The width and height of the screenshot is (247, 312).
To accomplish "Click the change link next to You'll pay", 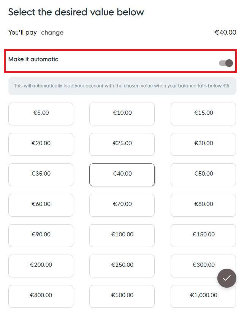I will click(x=52, y=33).
